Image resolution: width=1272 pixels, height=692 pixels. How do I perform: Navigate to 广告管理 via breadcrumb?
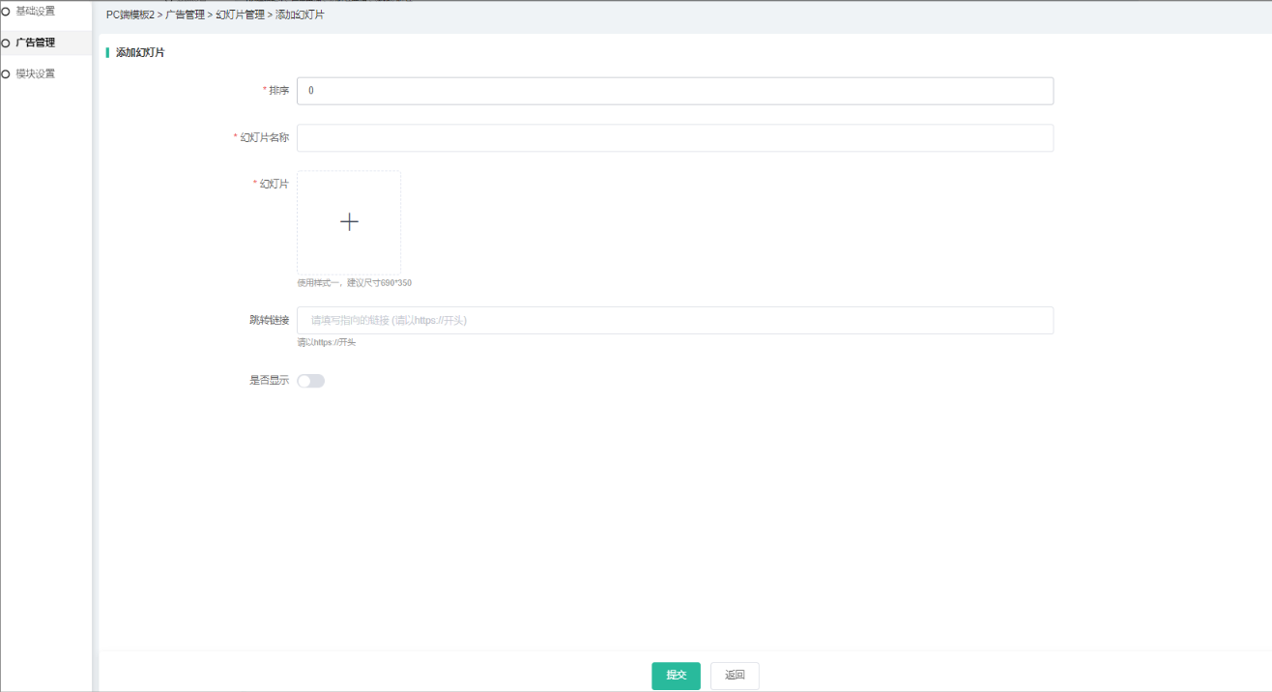185,15
